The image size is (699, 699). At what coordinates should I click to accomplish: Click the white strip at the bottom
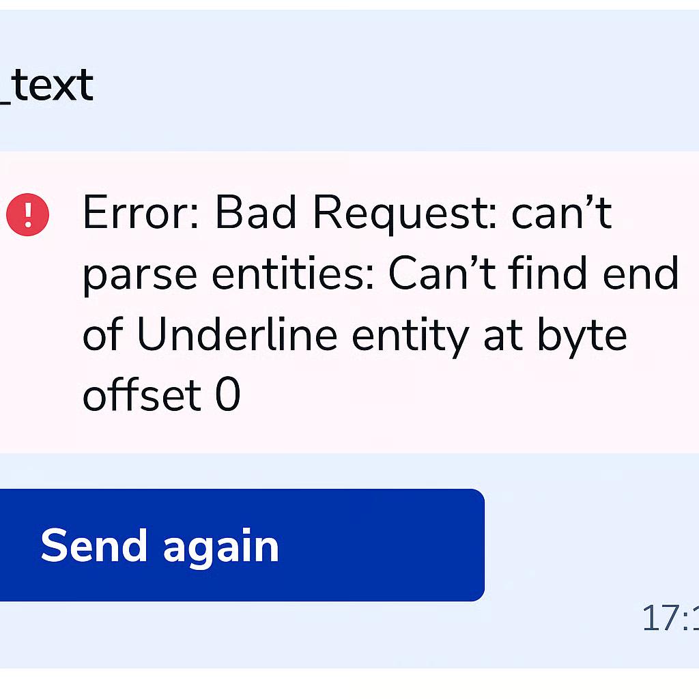[x=349, y=684]
